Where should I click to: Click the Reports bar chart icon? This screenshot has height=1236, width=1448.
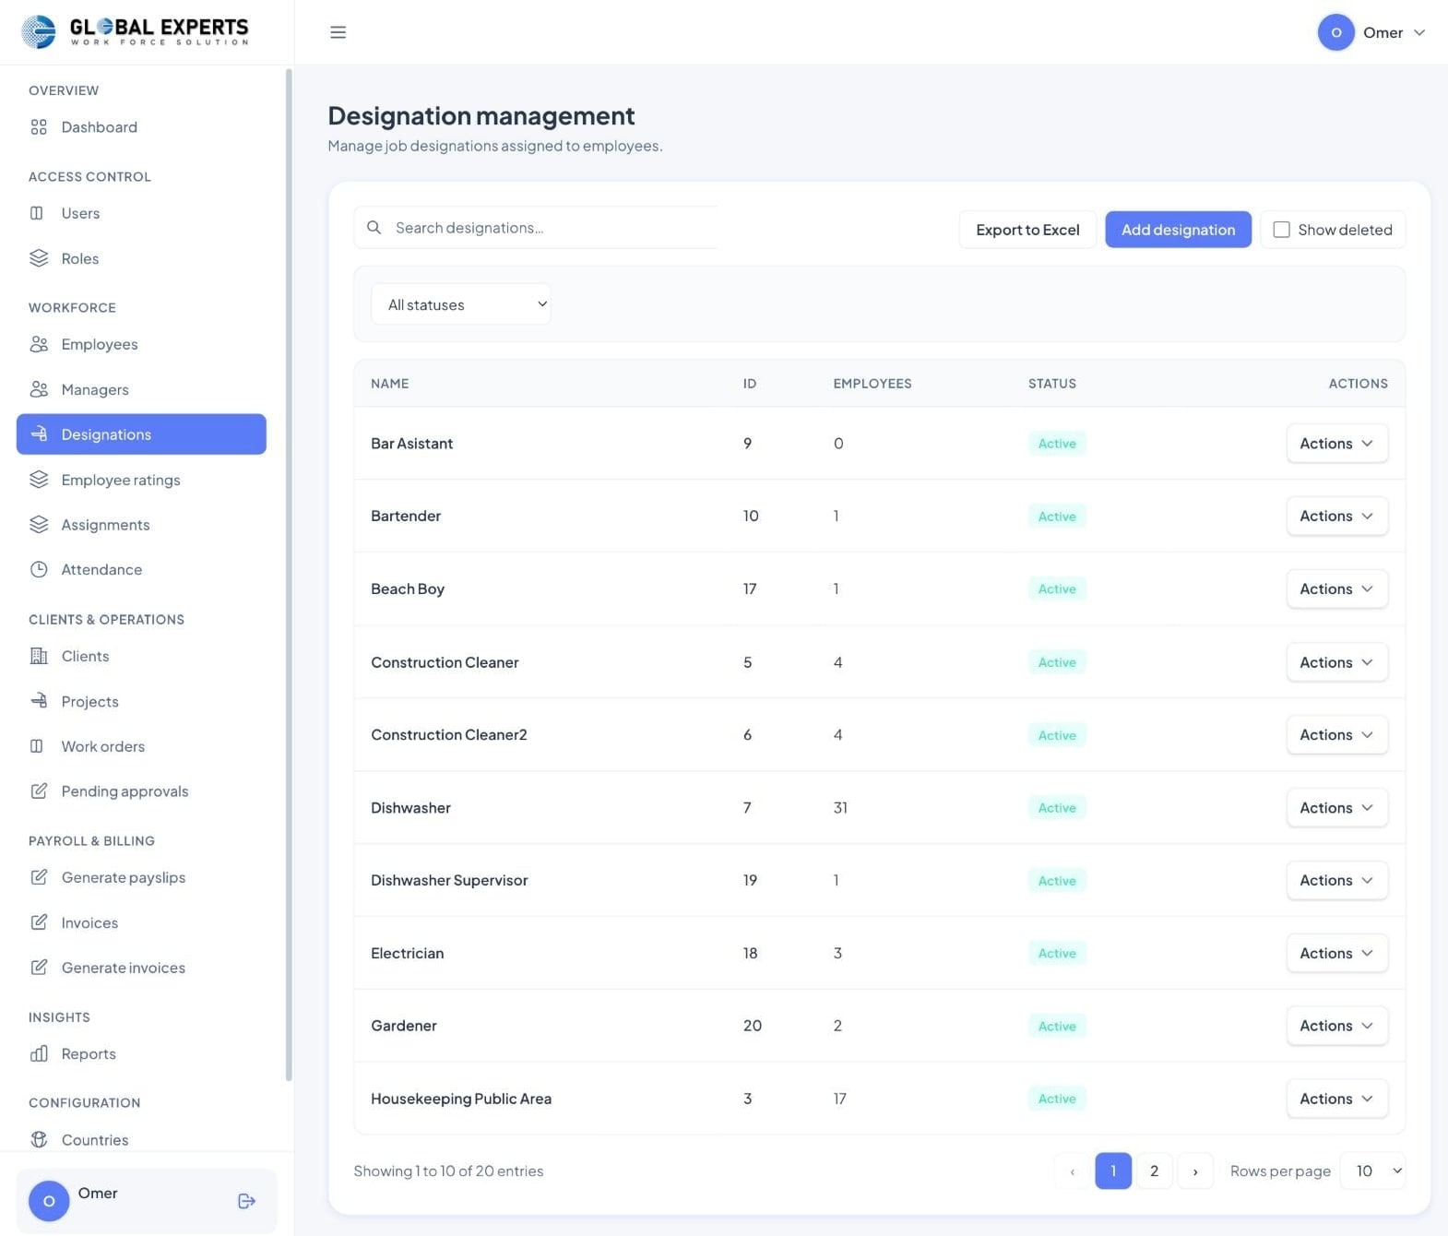39,1053
